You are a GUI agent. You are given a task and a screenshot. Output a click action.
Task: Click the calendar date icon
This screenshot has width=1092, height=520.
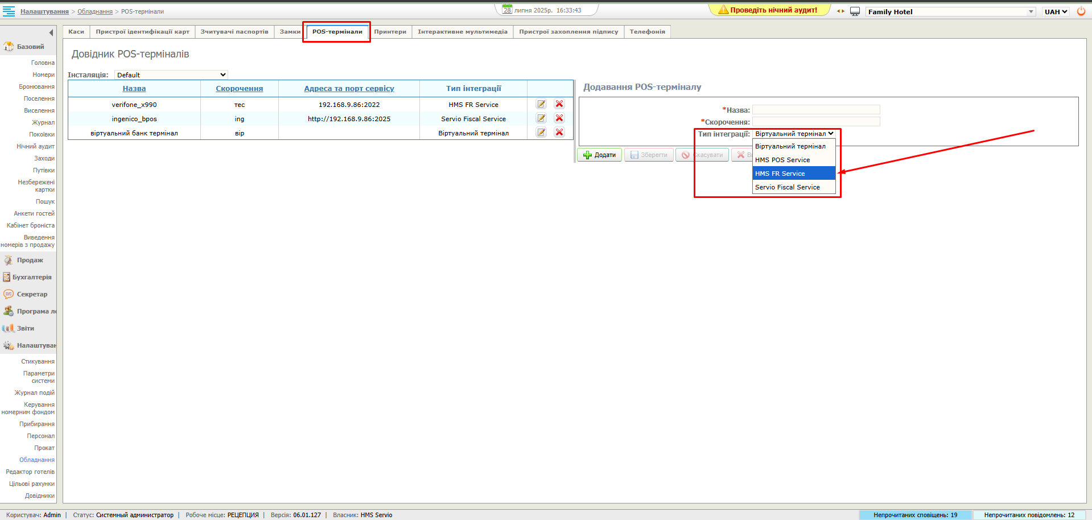pos(507,10)
